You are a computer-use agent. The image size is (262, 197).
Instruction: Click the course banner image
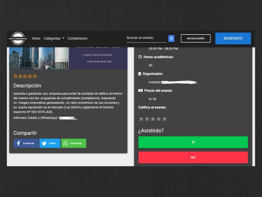tap(68, 58)
